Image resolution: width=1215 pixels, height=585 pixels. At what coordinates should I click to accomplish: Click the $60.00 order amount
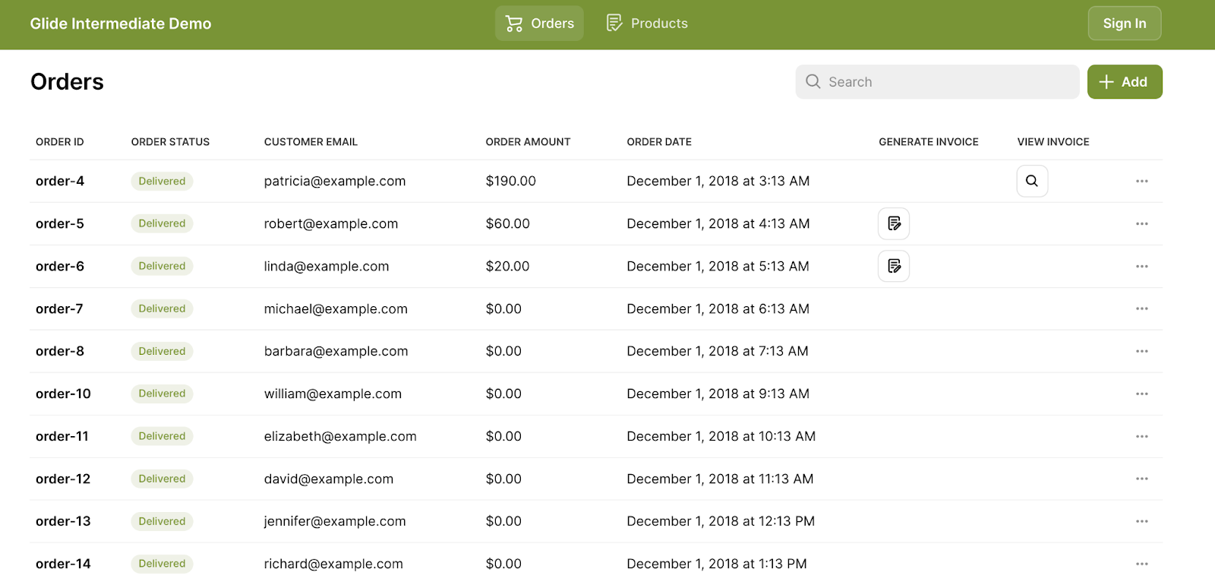click(x=508, y=223)
